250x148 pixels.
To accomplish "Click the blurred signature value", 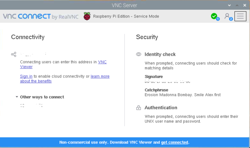I will pos(167,82).
